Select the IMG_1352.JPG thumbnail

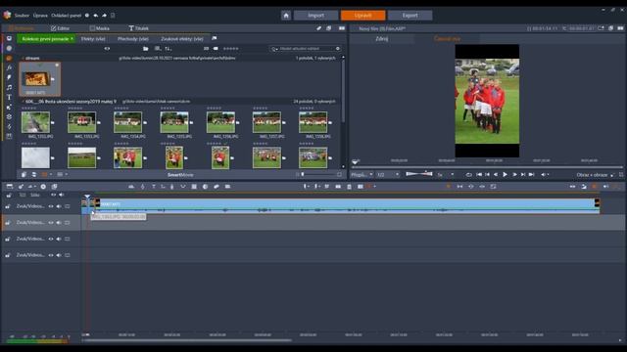35,122
